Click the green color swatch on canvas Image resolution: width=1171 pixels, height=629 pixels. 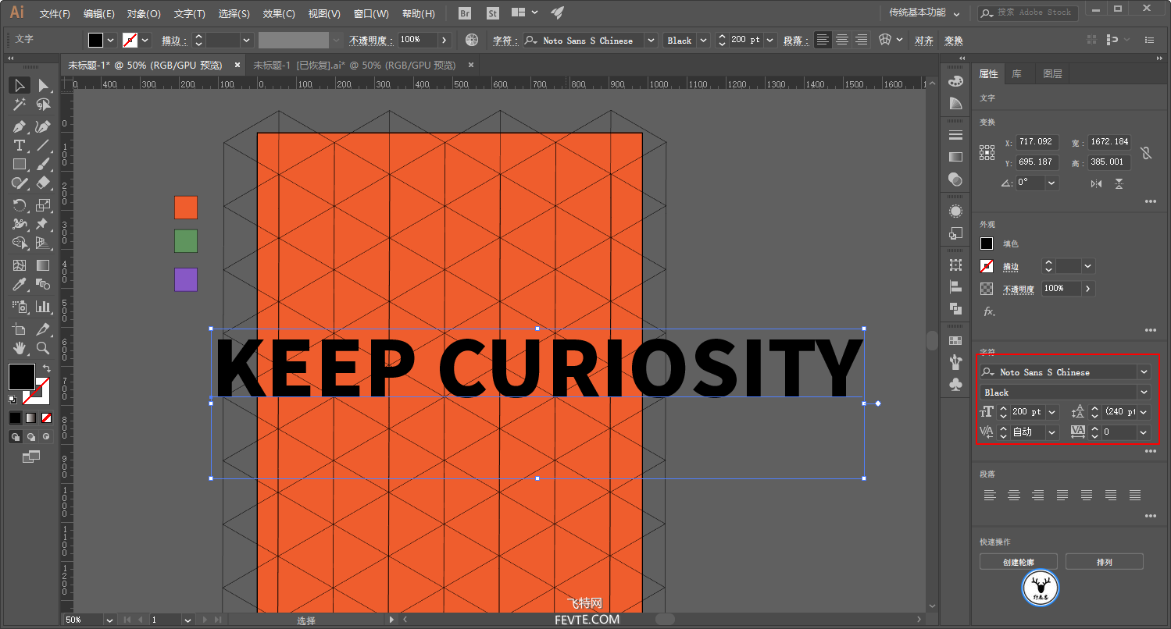(x=186, y=241)
